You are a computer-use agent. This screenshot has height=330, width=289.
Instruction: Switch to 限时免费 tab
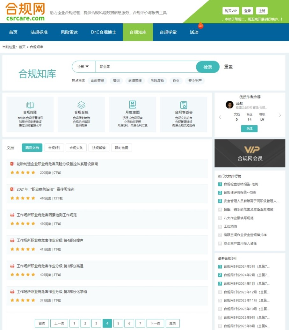point(122,148)
